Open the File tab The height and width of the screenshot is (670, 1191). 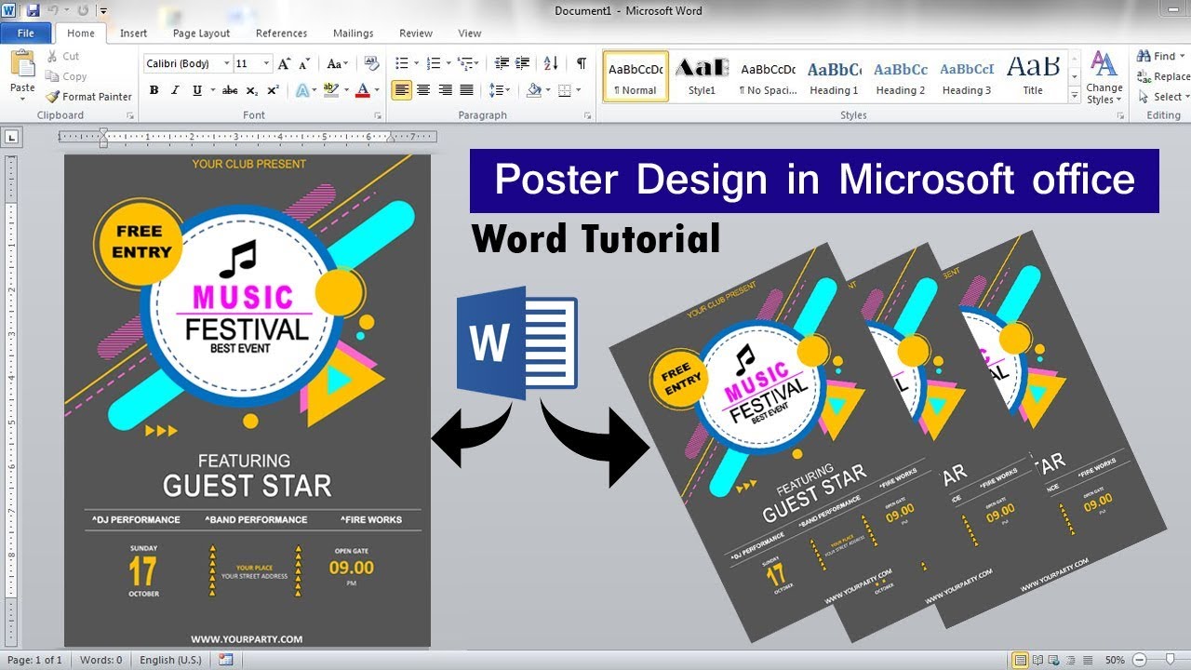26,33
